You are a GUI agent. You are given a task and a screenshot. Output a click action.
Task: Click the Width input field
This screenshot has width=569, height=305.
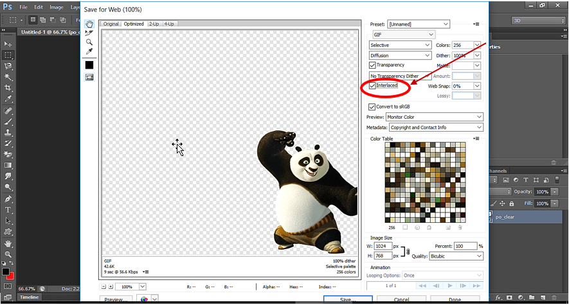point(383,246)
